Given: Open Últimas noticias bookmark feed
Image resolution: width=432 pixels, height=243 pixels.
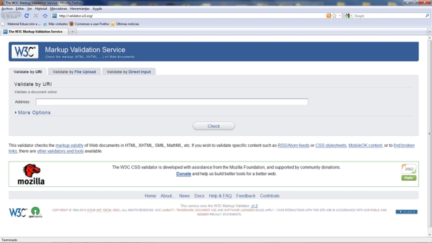Looking at the screenshot, I should pyautogui.click(x=125, y=24).
